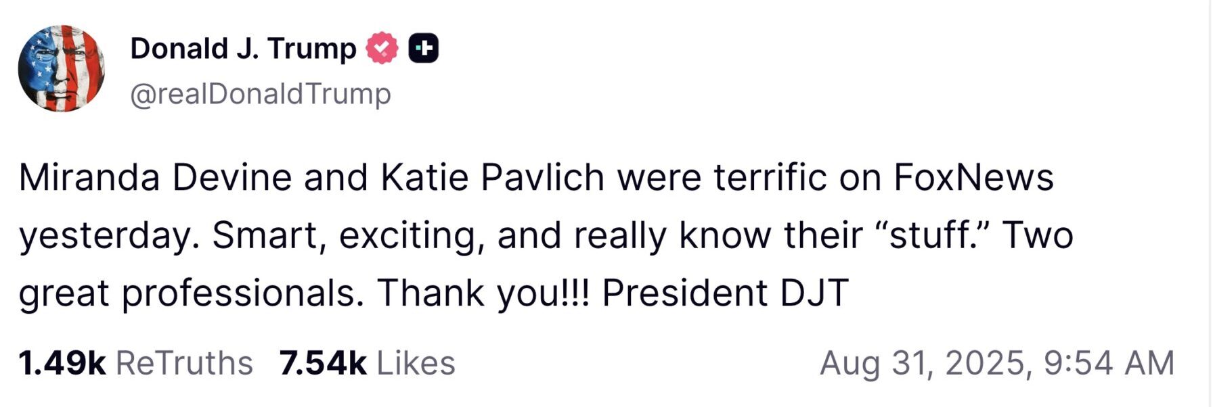Click the 7.54k likes count
The width and height of the screenshot is (1213, 407).
(322, 363)
